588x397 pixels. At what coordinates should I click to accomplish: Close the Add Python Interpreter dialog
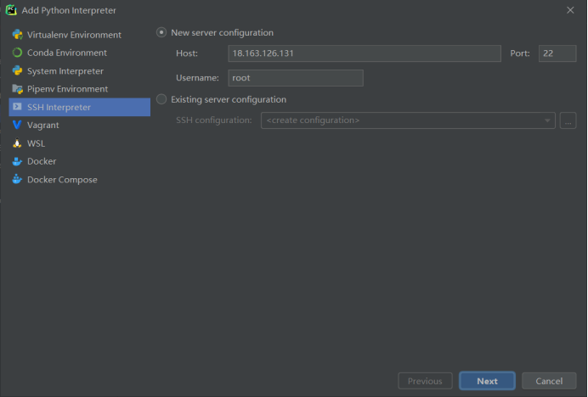click(x=570, y=10)
